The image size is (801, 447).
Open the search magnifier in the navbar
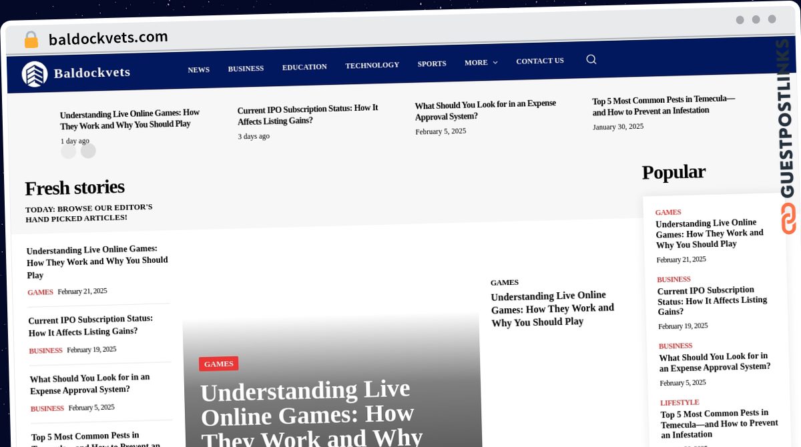pyautogui.click(x=591, y=59)
